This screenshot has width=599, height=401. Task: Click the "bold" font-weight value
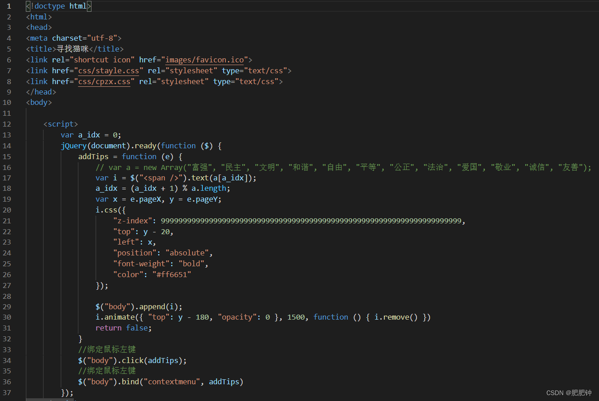tap(192, 264)
